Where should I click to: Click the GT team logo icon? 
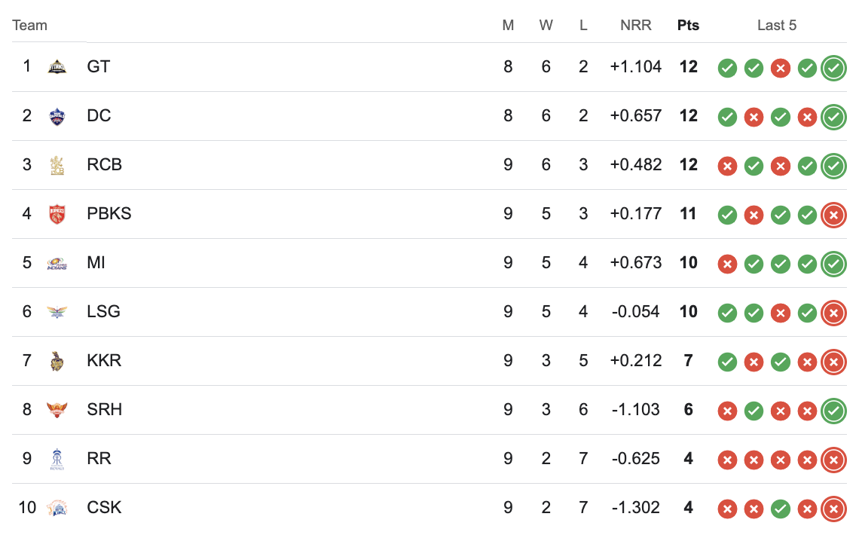pos(57,67)
